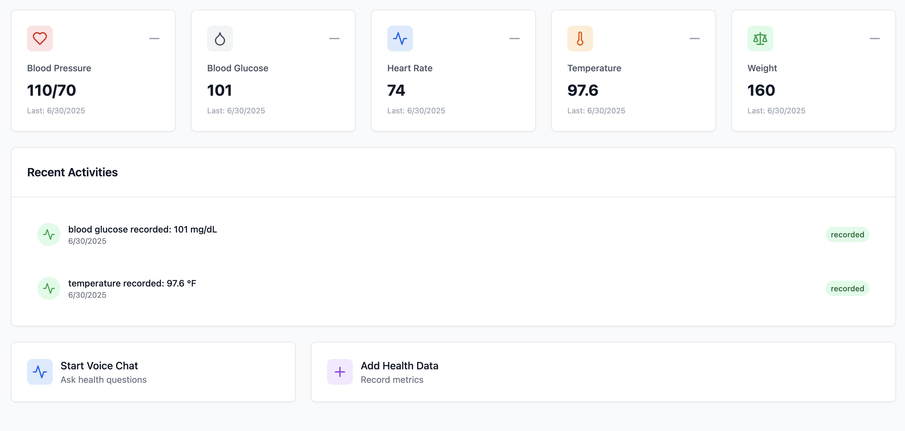Click the red heart Blood Pressure icon

point(40,39)
